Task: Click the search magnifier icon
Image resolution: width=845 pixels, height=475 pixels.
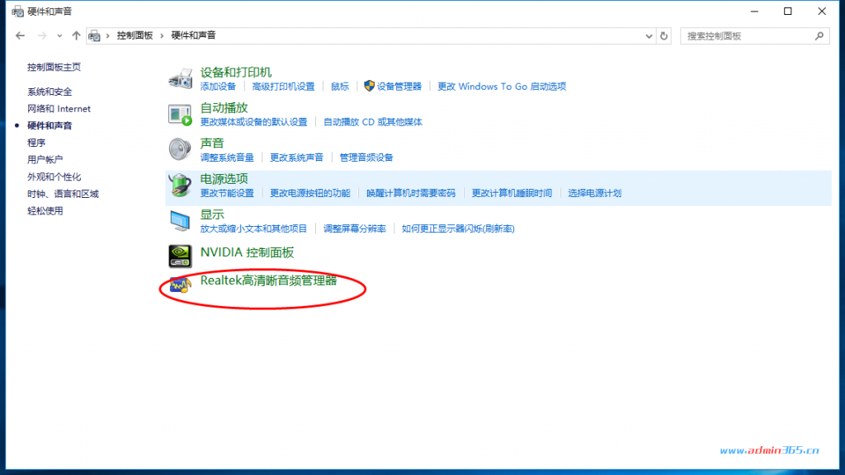Action: [819, 35]
